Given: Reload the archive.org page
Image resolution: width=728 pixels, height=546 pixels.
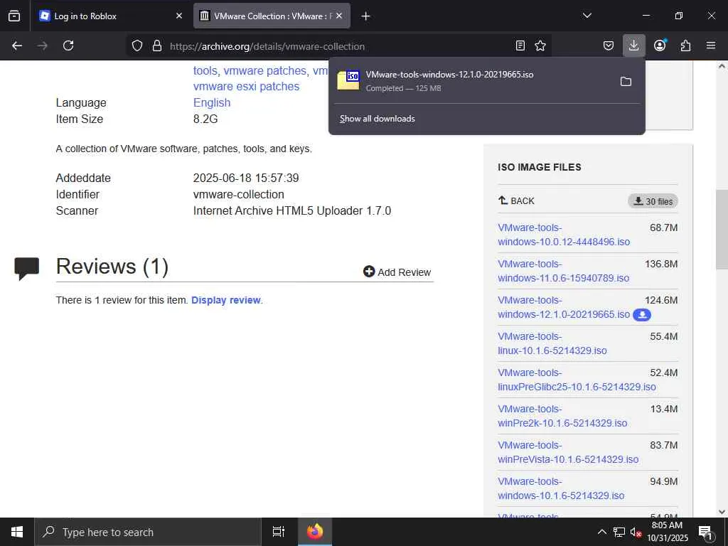Looking at the screenshot, I should point(68,45).
